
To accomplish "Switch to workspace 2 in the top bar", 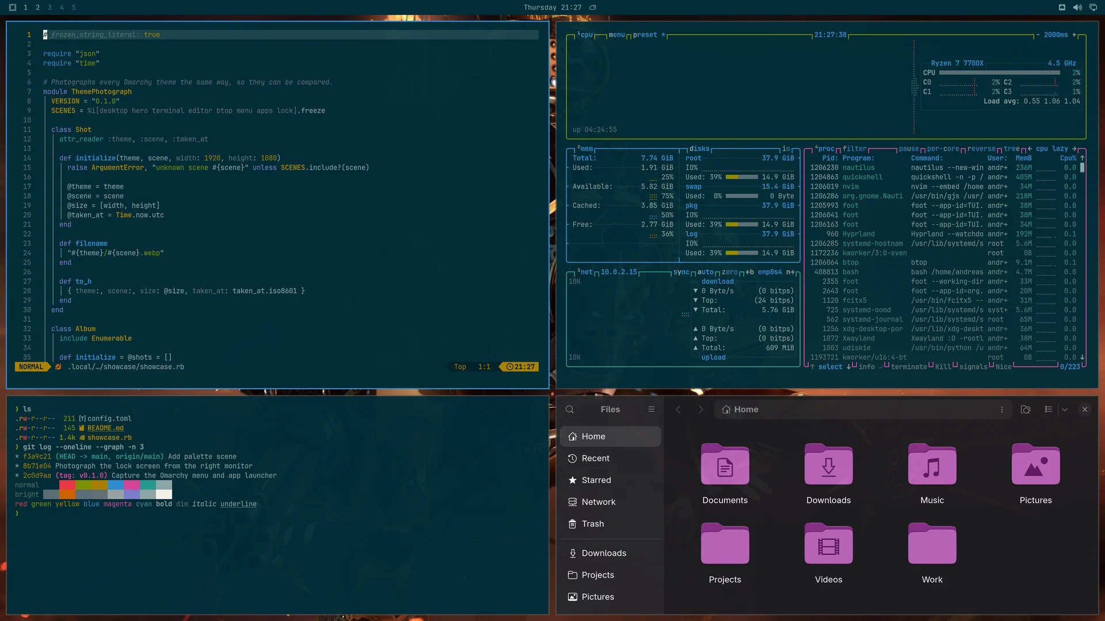I will tap(37, 7).
